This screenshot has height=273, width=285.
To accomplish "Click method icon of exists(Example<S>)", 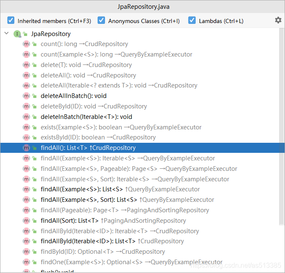I will click(x=26, y=127).
